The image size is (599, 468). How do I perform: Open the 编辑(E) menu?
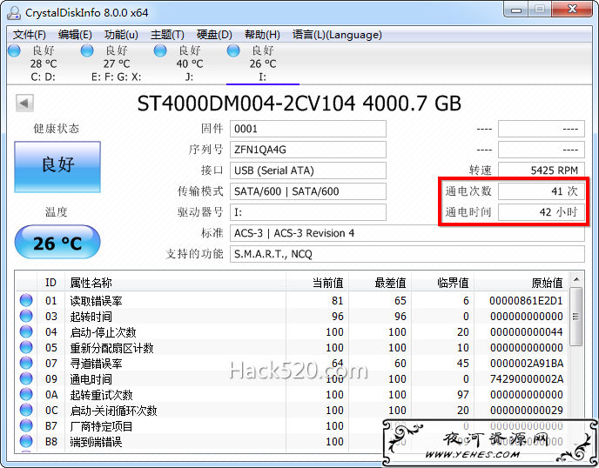pyautogui.click(x=75, y=35)
